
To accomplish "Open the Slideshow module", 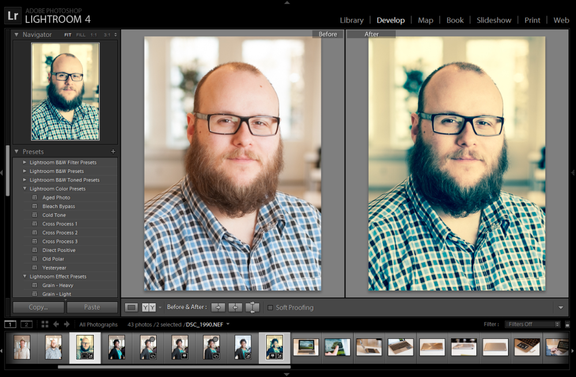I will [494, 20].
